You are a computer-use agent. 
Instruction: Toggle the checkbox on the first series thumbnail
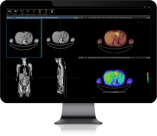(x=12, y=10)
